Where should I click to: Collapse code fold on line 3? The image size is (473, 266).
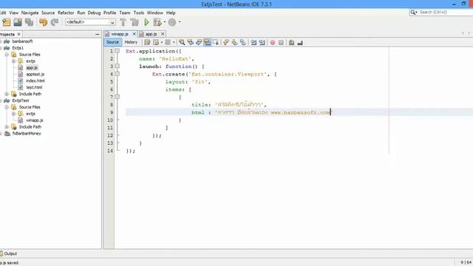pyautogui.click(x=118, y=66)
